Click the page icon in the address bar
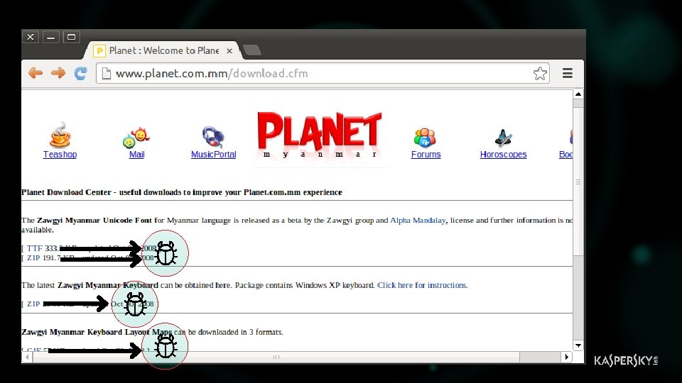 tap(106, 73)
